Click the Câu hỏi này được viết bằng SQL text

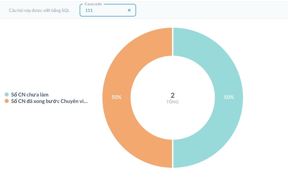(39, 10)
